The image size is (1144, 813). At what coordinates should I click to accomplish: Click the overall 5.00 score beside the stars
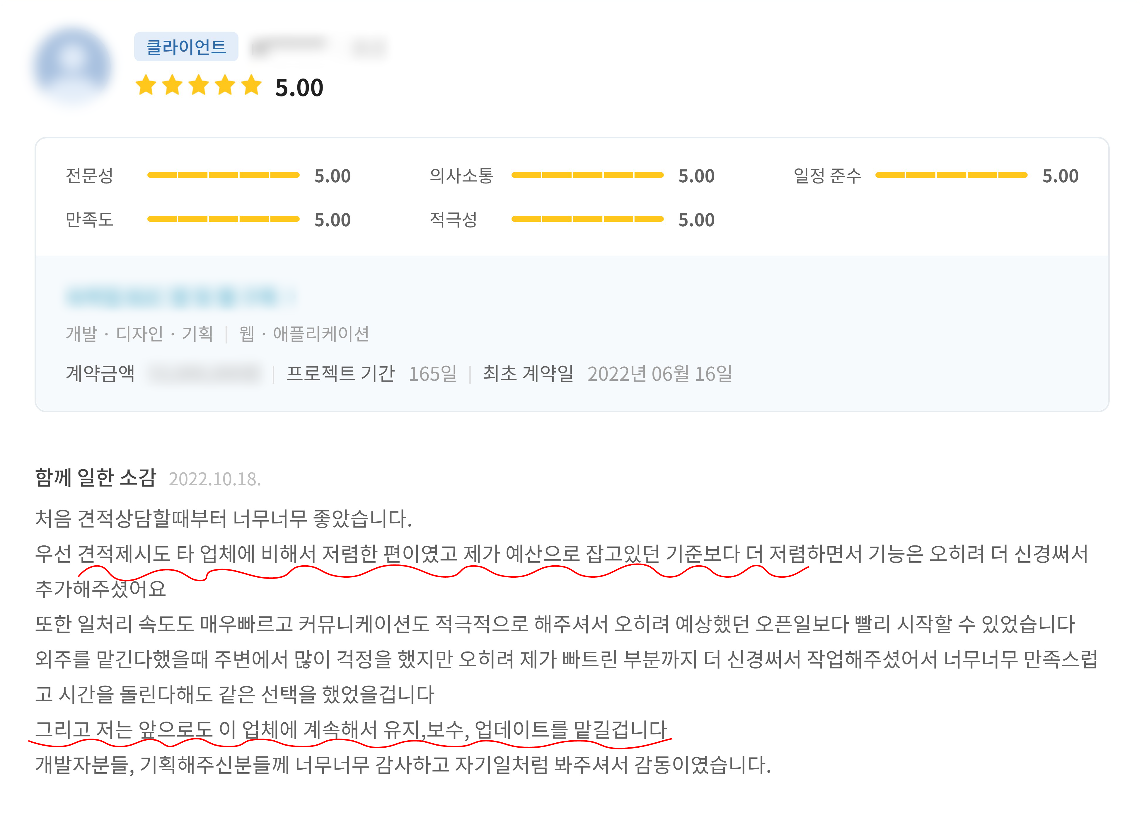[299, 88]
